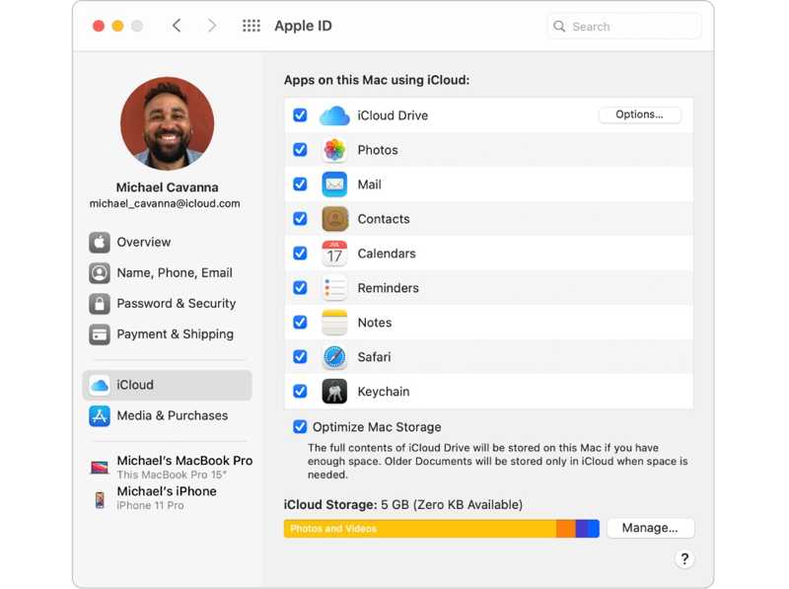Viewport: 789px width, 589px height.
Task: Click the App Store icon beside Media & Purchases
Action: point(100,415)
